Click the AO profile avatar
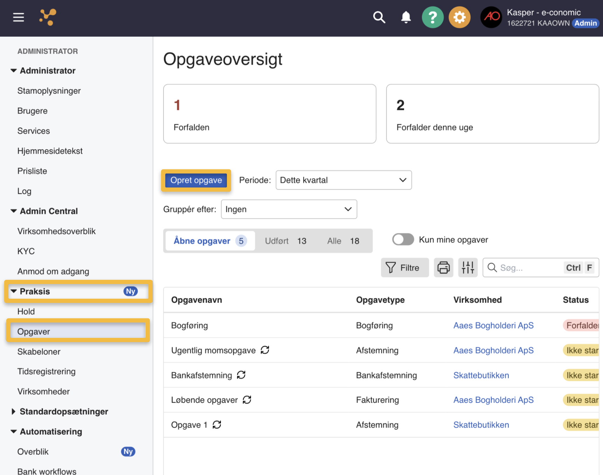 coord(491,17)
